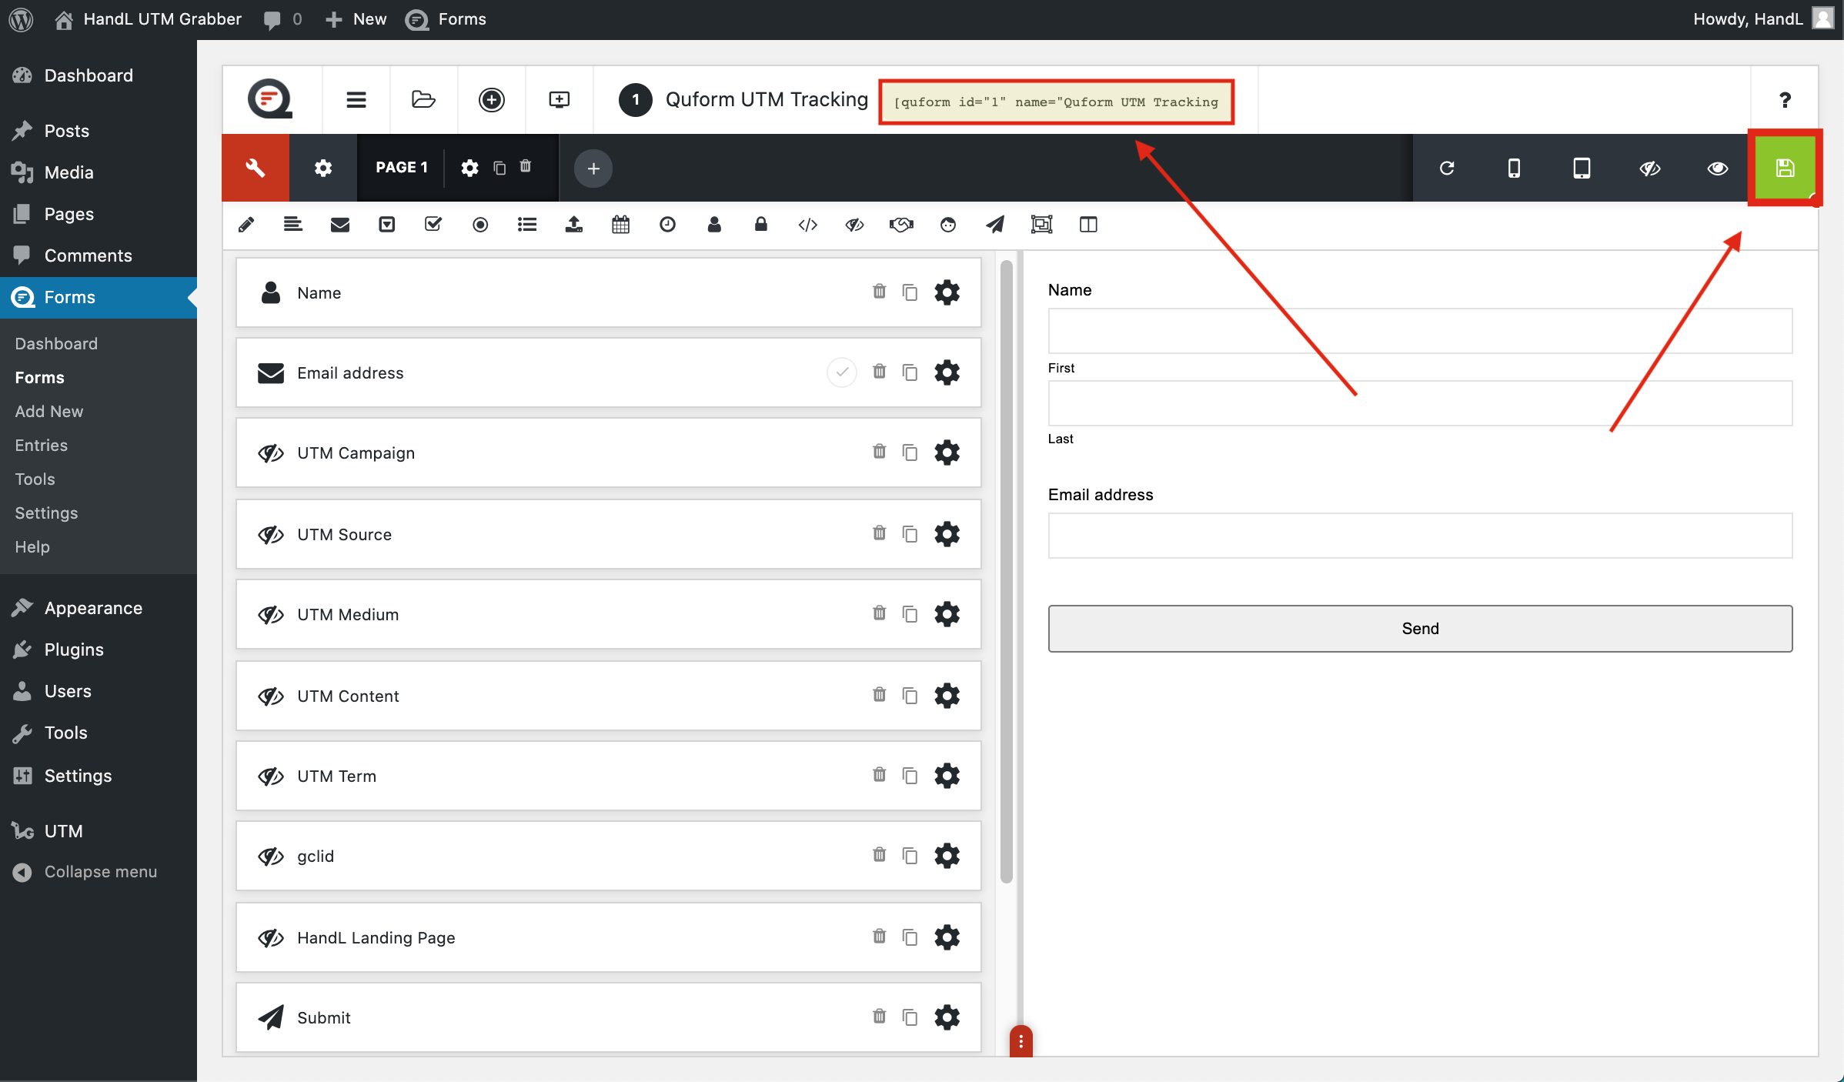Image resolution: width=1844 pixels, height=1082 pixels.
Task: Open the help question mark
Action: coord(1785,100)
